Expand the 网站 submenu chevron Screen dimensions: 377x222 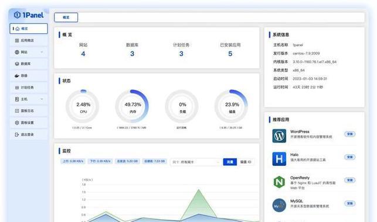42,52
